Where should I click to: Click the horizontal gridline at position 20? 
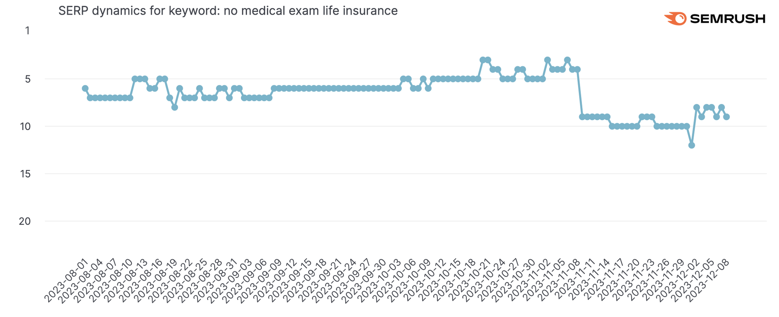[386, 221]
